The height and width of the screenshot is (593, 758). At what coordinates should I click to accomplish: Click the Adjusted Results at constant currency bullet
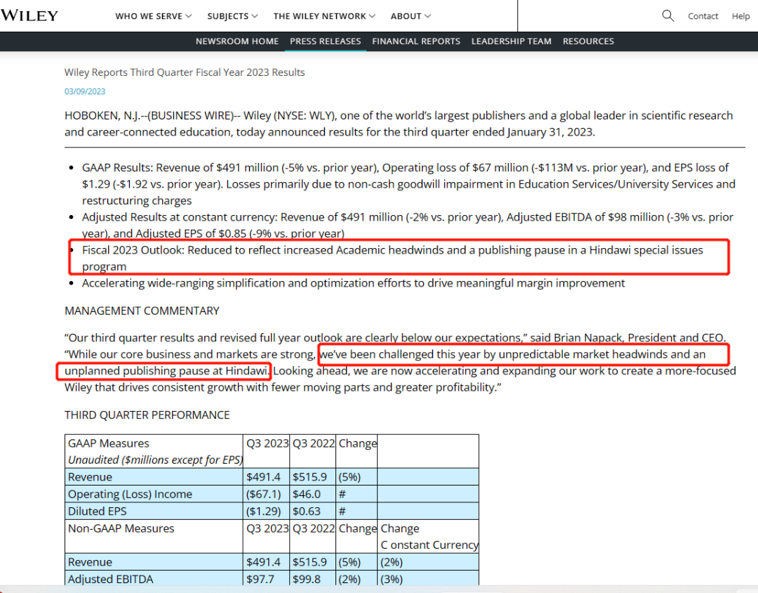[408, 225]
